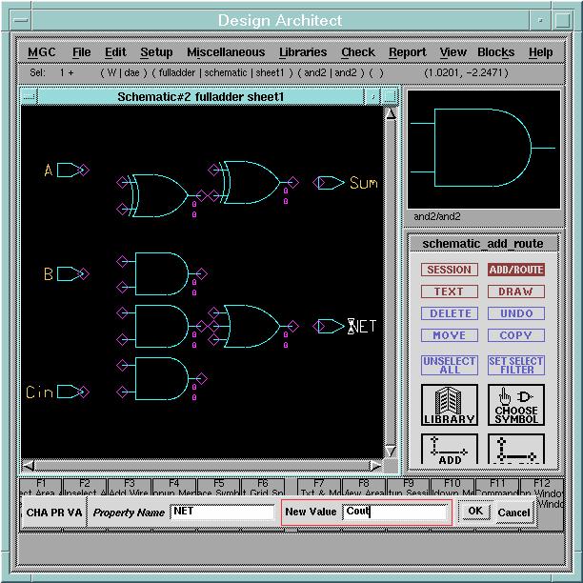The width and height of the screenshot is (583, 583).
Task: Click the New Value input field
Action: tap(395, 513)
